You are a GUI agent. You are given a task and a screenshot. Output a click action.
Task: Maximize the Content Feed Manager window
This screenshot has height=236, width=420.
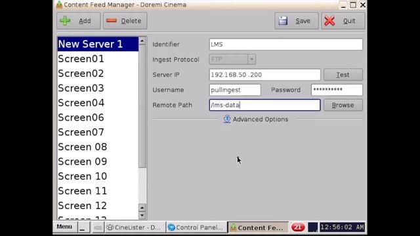pos(353,5)
